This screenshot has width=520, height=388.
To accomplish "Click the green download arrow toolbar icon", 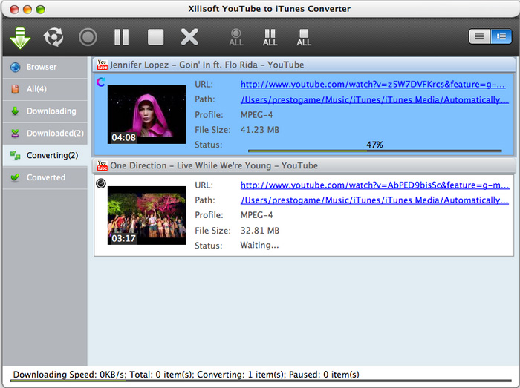I will [x=21, y=36].
